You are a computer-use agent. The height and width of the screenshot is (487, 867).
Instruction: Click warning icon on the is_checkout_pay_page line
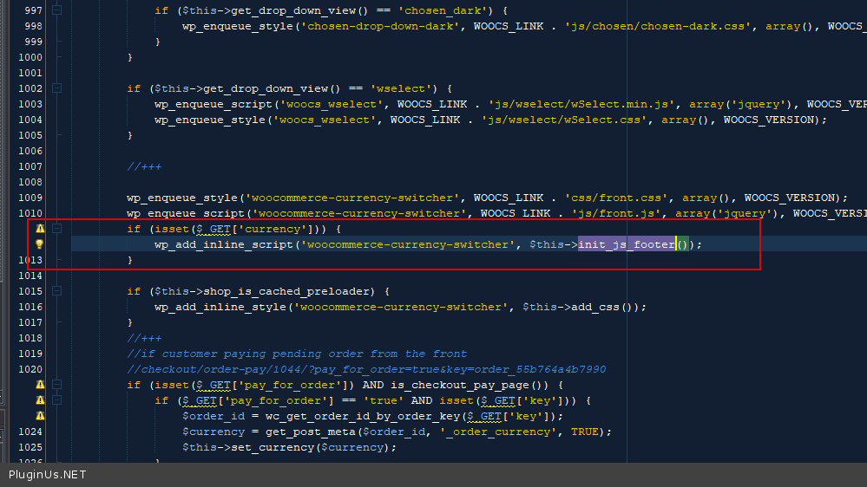40,385
